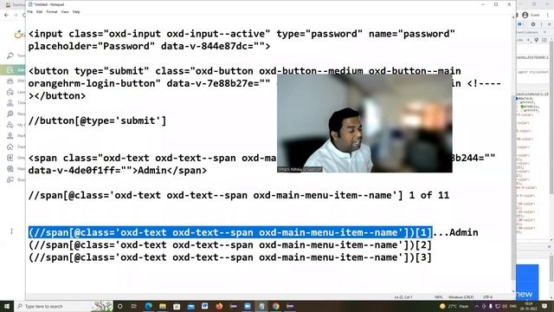Open DevTools more options vertical dots
The width and height of the screenshot is (554, 312).
point(541,24)
